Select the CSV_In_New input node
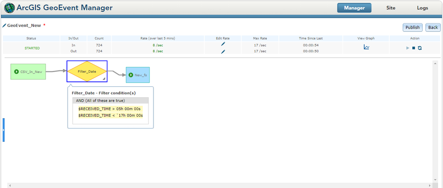443x188 pixels. (28, 72)
